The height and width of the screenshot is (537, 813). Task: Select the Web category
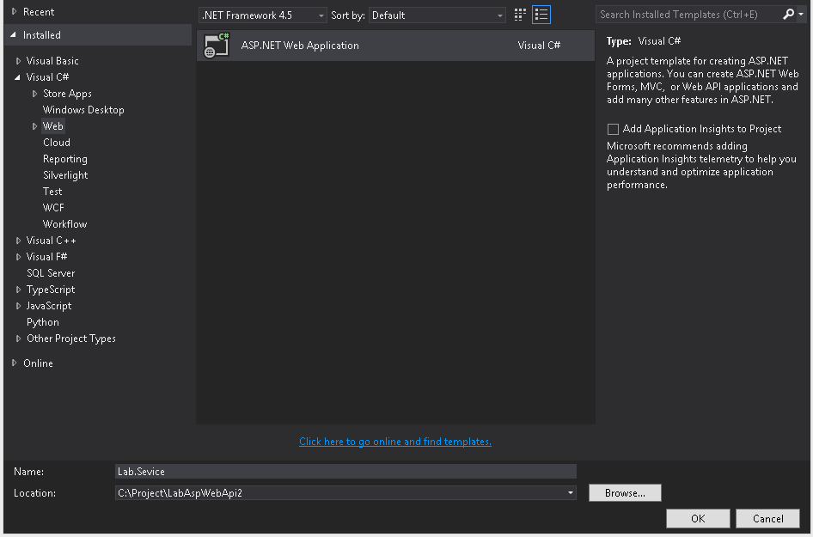pyautogui.click(x=53, y=126)
